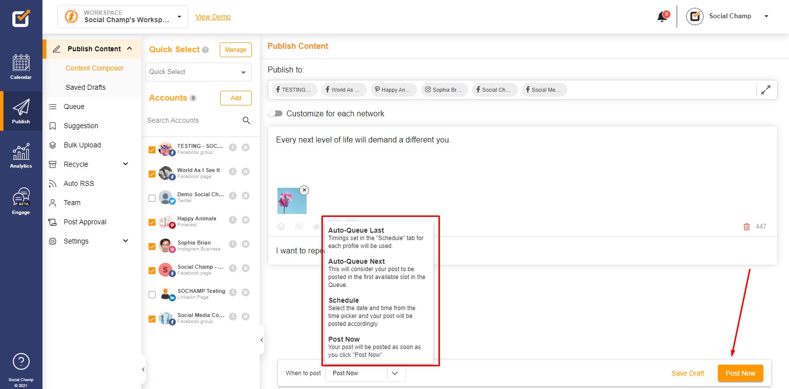The width and height of the screenshot is (789, 389).
Task: Click the Auto-Queue Next tooltip heading
Action: coord(356,261)
